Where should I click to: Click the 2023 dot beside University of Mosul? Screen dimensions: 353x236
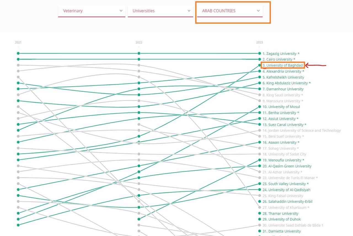click(260, 107)
